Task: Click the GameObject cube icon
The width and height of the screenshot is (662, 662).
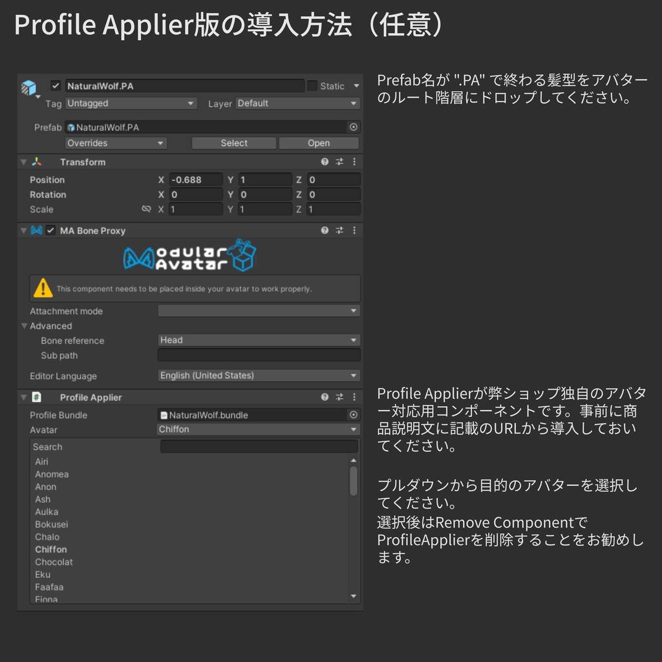Action: (x=28, y=87)
